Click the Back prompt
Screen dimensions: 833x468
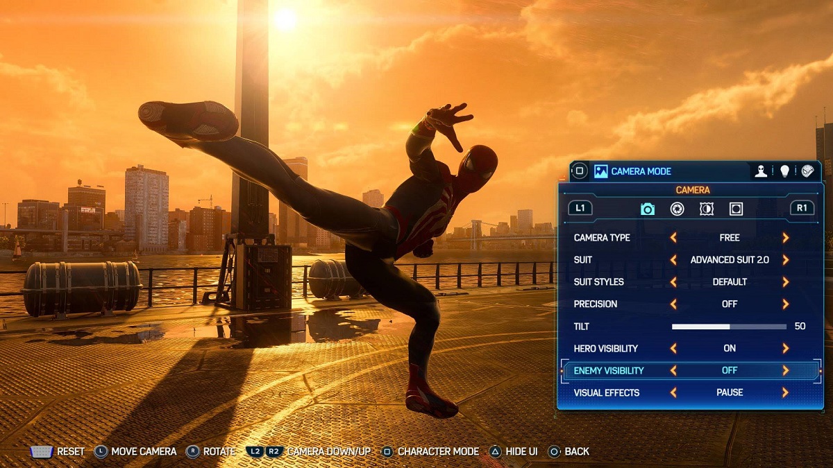pos(569,451)
